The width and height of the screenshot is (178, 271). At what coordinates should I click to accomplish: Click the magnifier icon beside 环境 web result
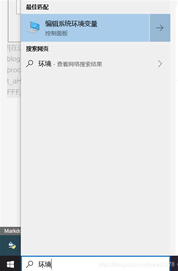30,64
